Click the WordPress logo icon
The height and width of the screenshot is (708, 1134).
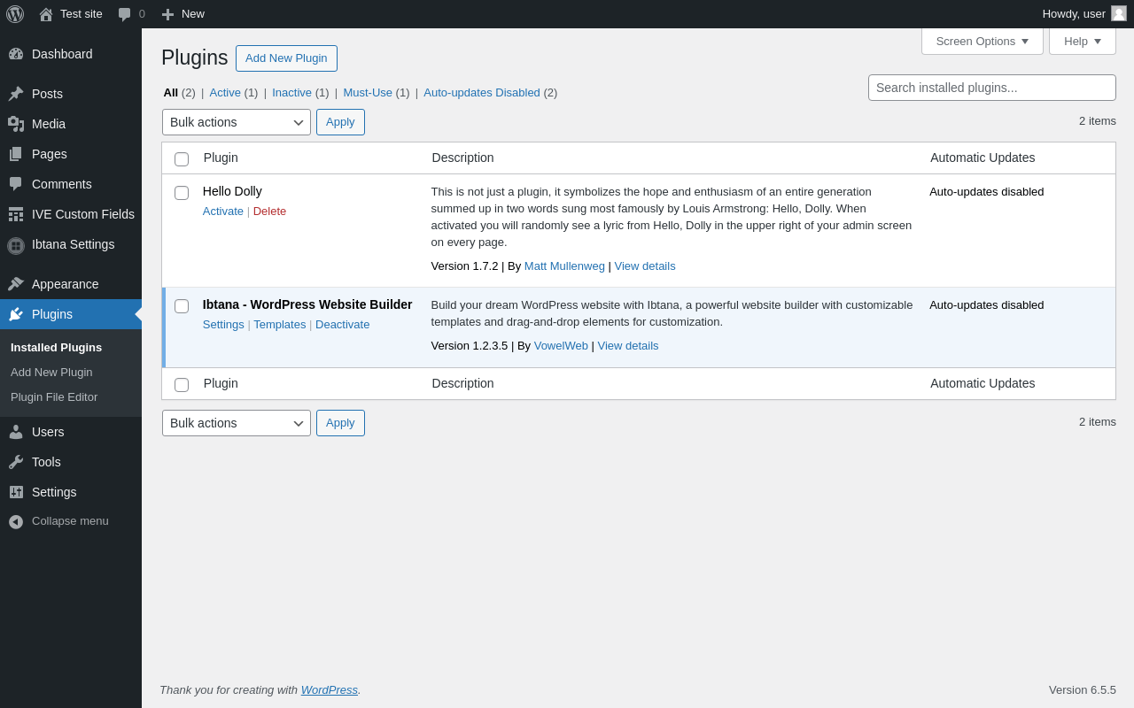(15, 14)
